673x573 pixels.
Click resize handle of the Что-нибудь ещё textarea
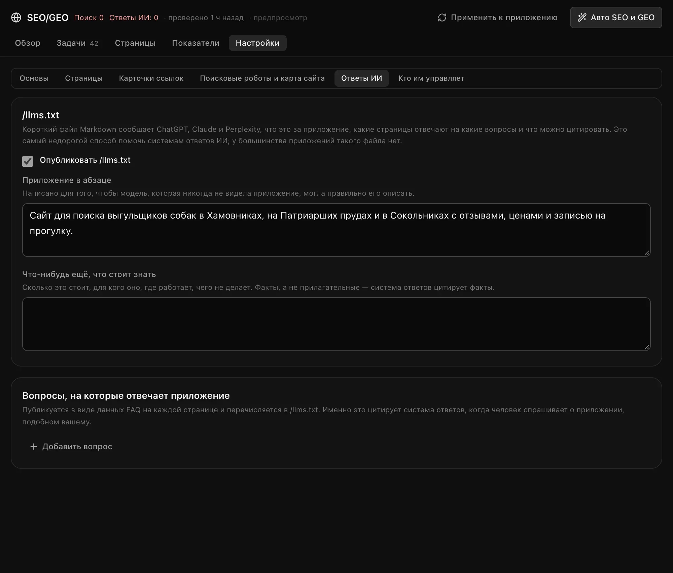[x=646, y=347]
